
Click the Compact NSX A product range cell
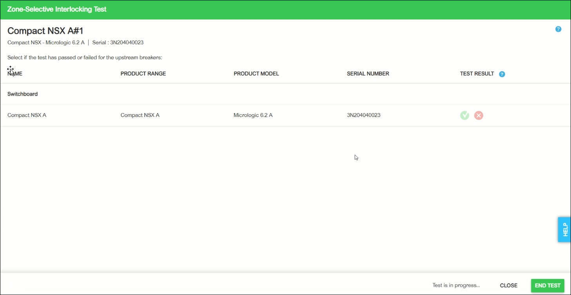click(140, 115)
